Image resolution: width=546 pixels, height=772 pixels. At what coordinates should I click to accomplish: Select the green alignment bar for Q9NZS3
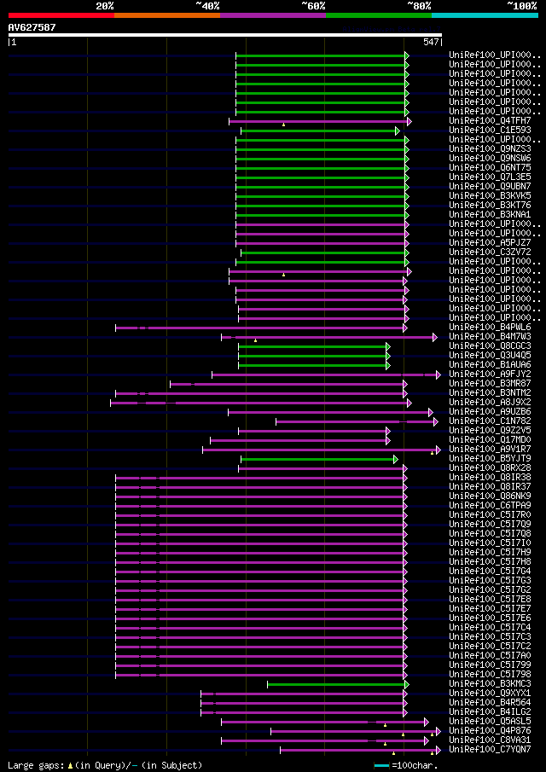[x=321, y=149]
